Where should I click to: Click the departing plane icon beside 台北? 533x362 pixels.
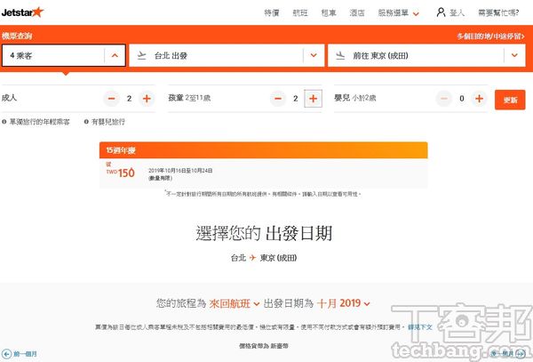pos(142,55)
